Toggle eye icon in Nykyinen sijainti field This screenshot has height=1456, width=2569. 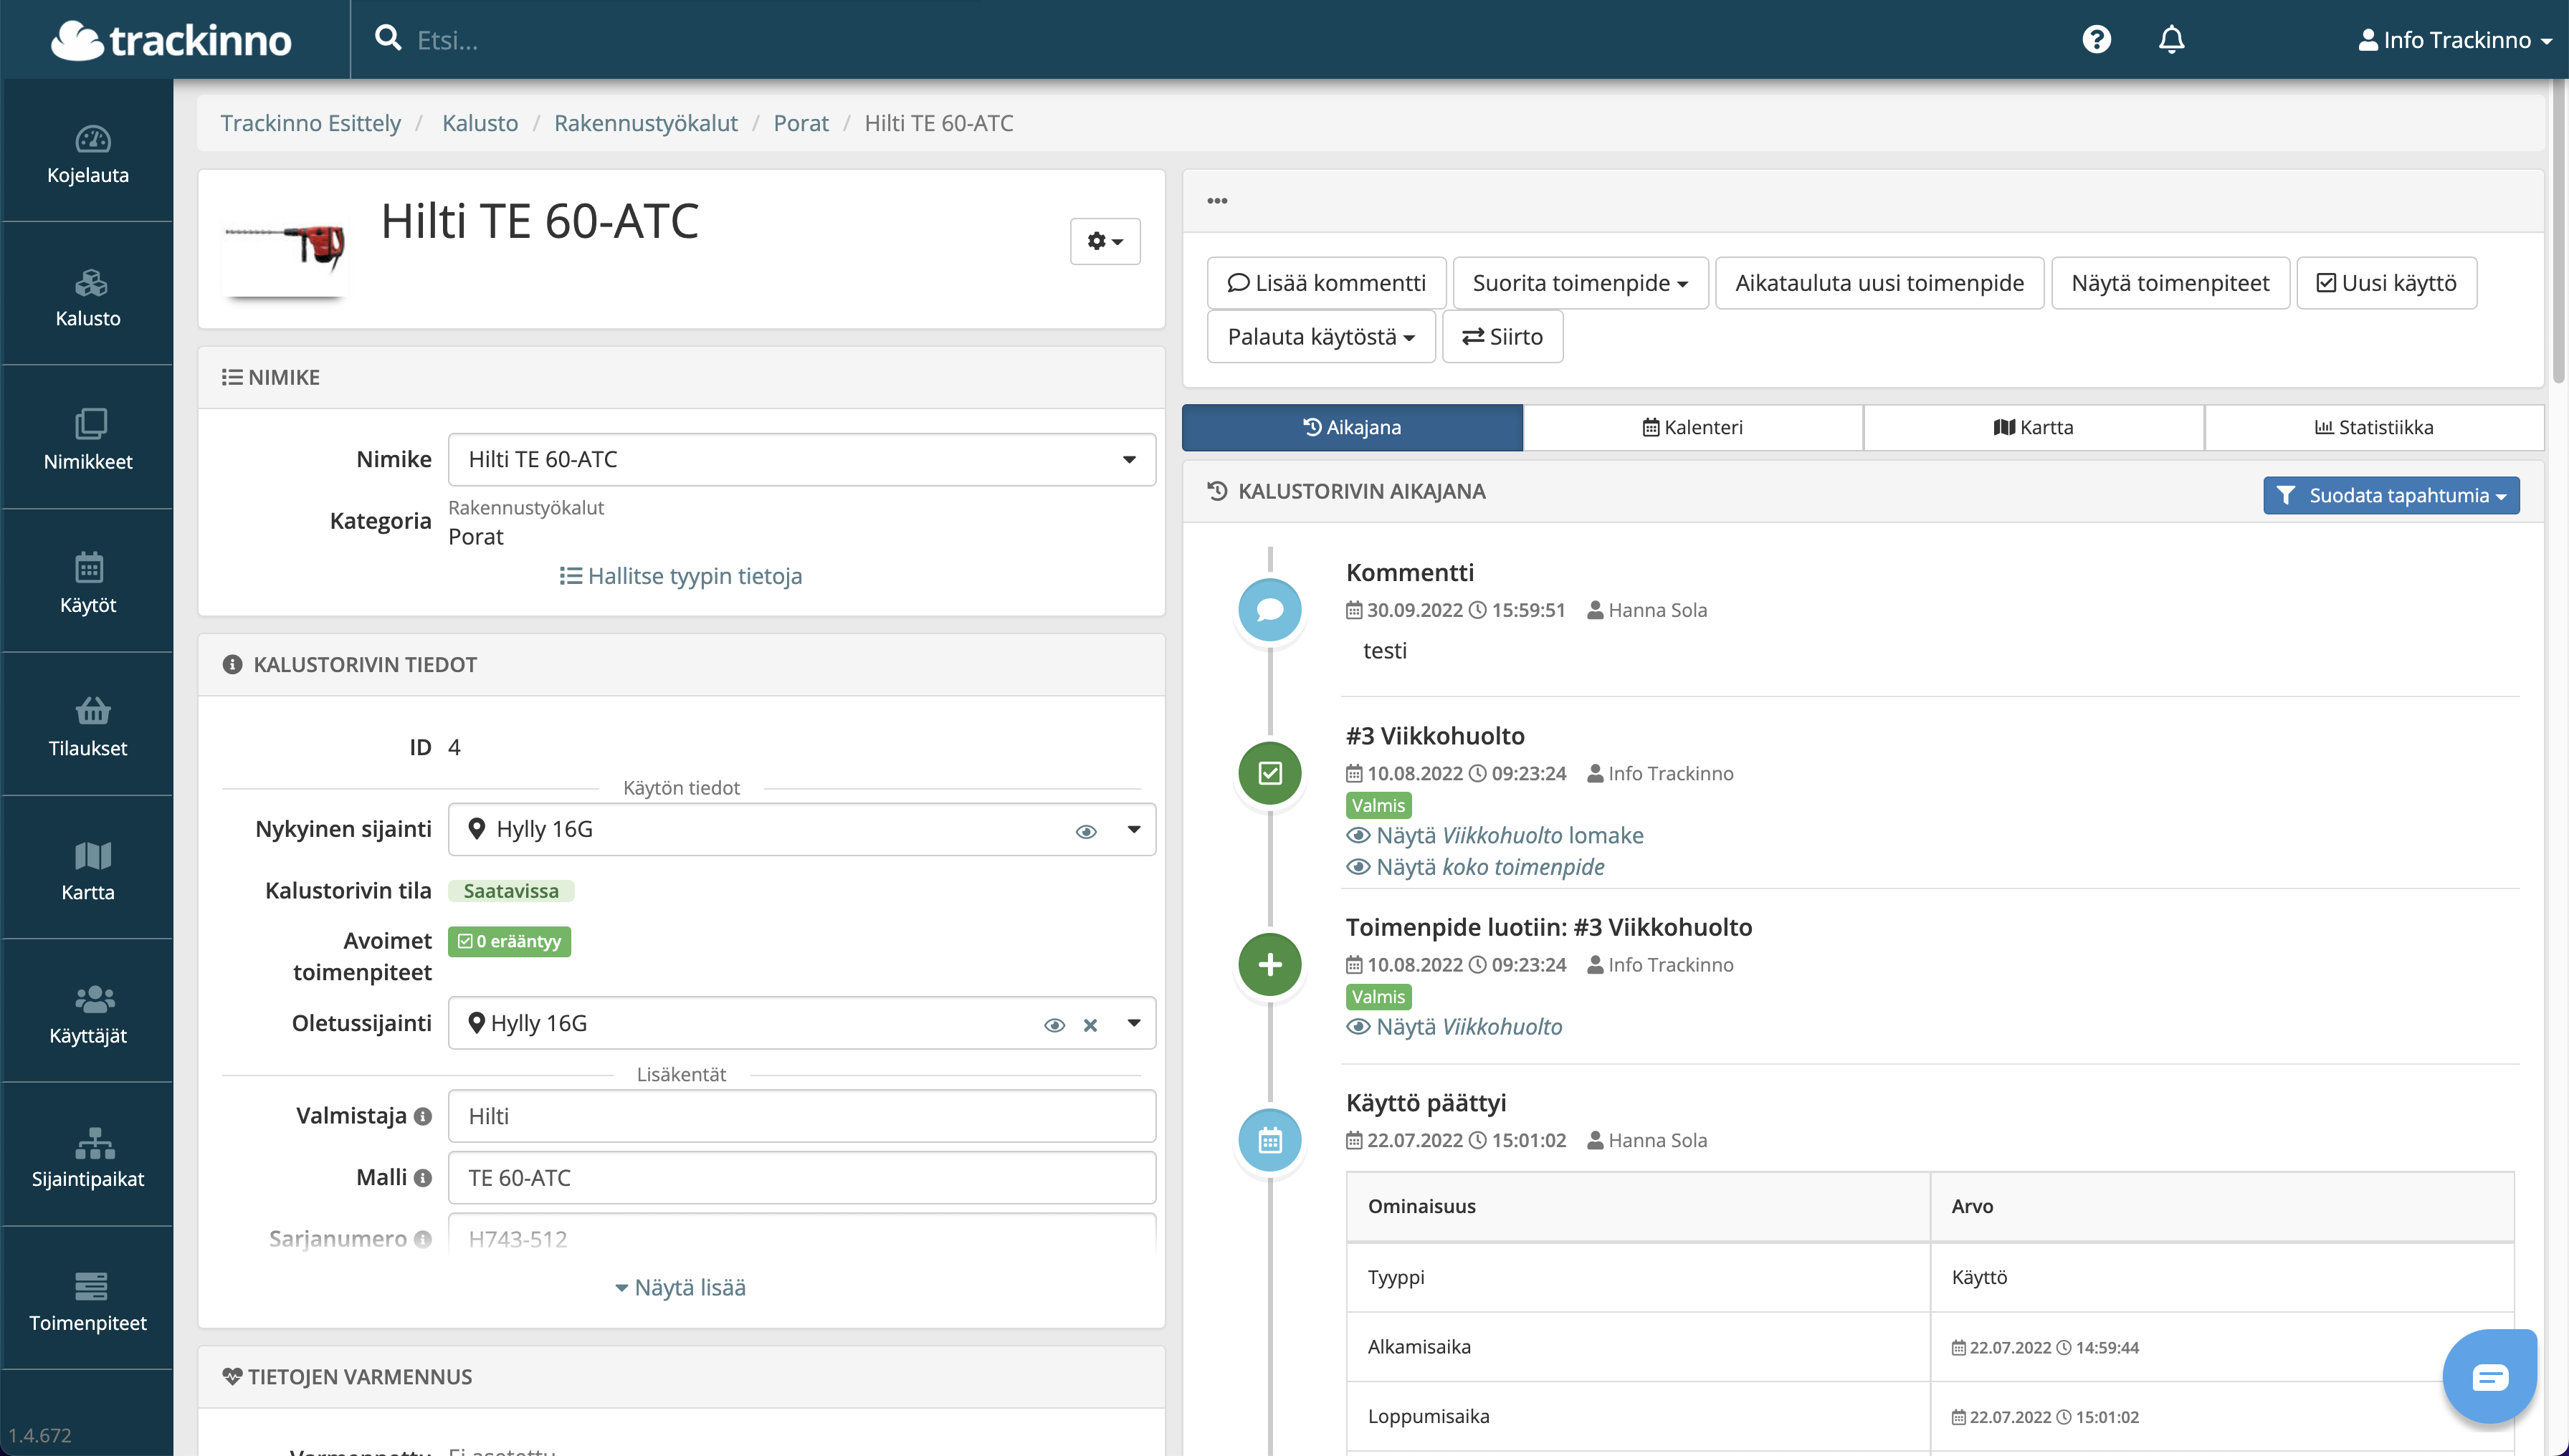pyautogui.click(x=1085, y=831)
